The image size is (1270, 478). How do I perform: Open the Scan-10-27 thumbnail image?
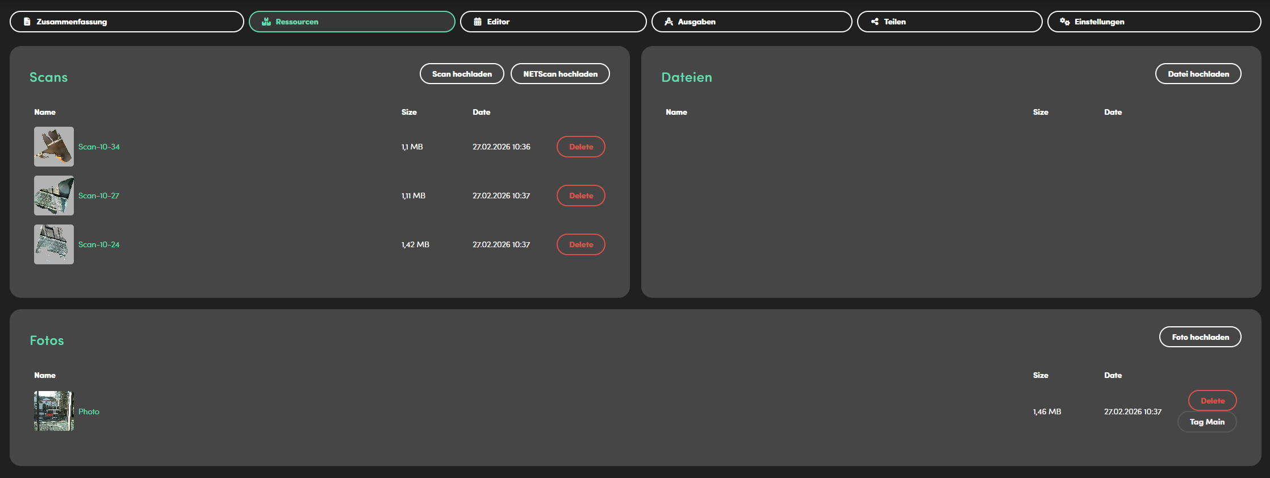(x=54, y=196)
